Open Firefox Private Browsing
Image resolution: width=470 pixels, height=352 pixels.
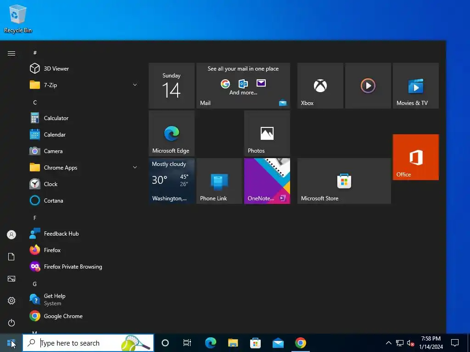(x=84, y=266)
